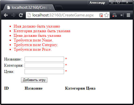Click the error 'Категория должна быть указана'
The height and width of the screenshot is (105, 134).
point(42,31)
